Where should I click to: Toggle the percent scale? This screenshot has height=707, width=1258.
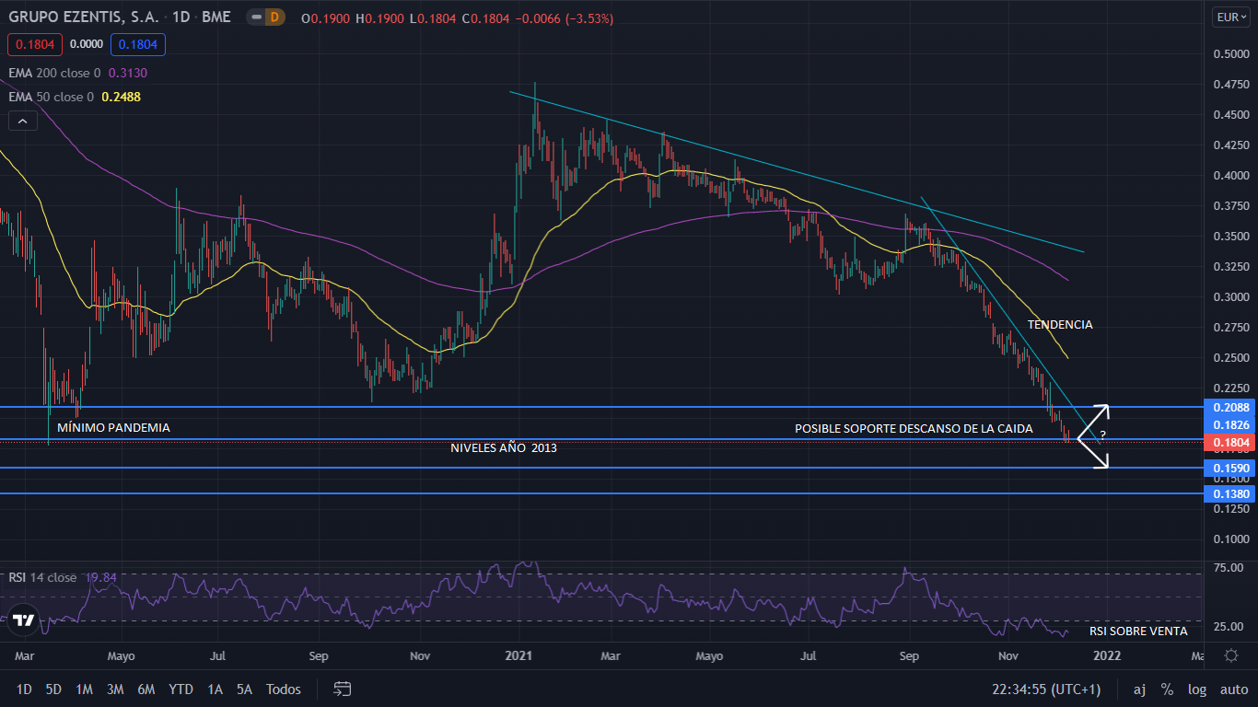coord(1167,689)
